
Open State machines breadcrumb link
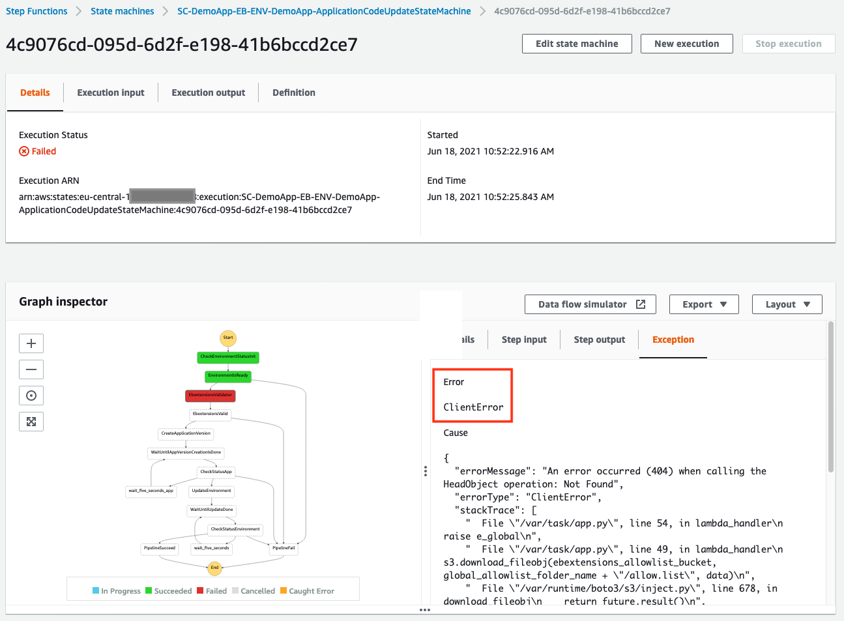pyautogui.click(x=123, y=11)
